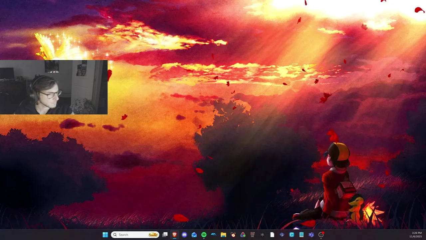
Task: Open Outlook mail from the taskbar
Action: click(x=194, y=235)
